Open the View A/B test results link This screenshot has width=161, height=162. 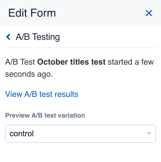tap(42, 94)
